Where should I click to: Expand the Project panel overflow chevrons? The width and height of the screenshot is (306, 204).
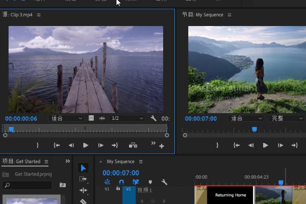pyautogui.click(x=67, y=161)
